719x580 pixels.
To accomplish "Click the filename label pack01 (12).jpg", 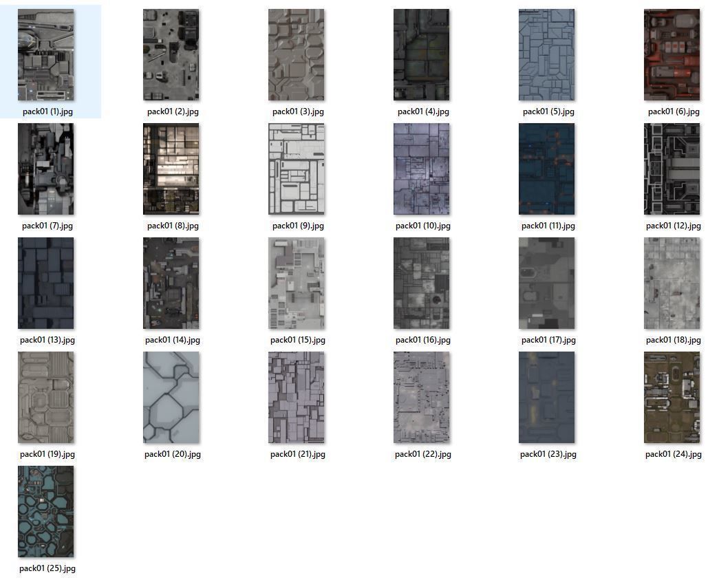I will pyautogui.click(x=672, y=225).
